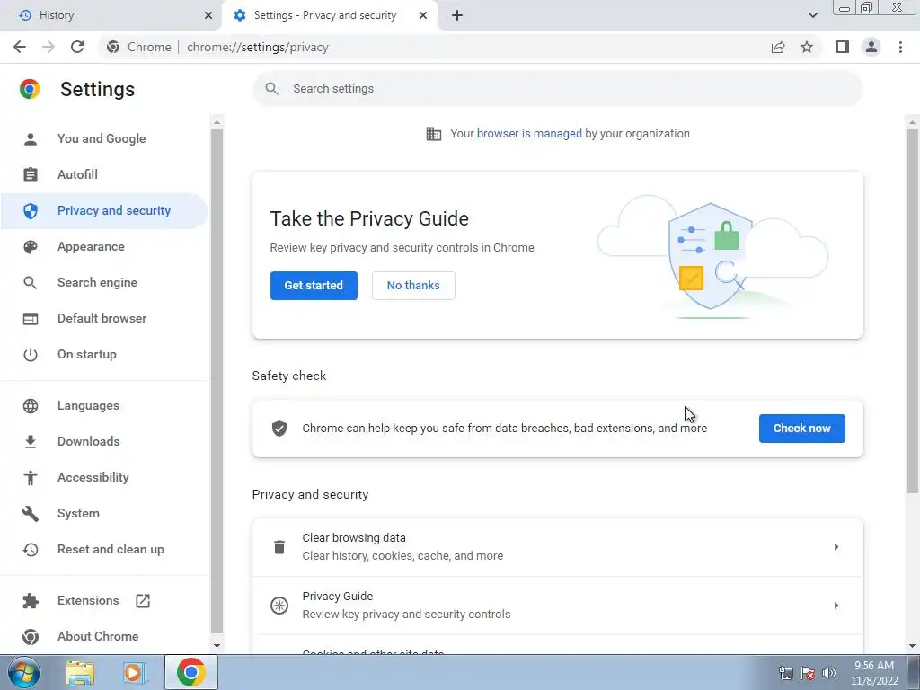The width and height of the screenshot is (920, 690).
Task: Click the person icon beside You and Google
Action: click(31, 139)
